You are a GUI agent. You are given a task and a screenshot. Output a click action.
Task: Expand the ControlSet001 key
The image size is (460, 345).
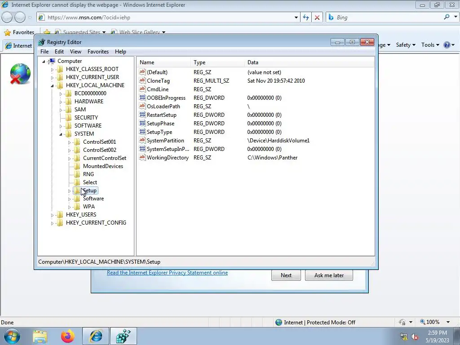(x=69, y=142)
